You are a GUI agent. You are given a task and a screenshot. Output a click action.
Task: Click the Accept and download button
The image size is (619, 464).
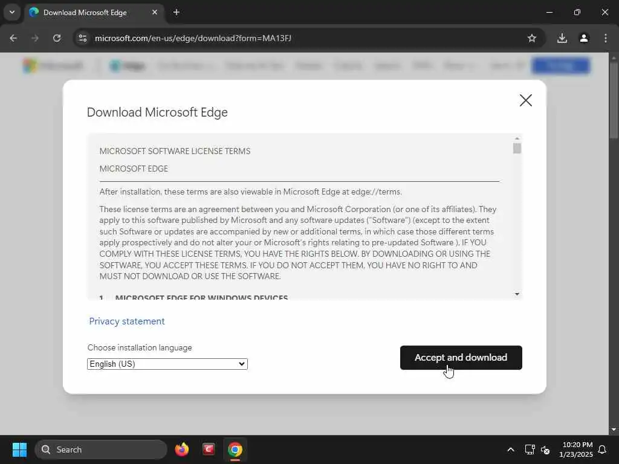461,358
